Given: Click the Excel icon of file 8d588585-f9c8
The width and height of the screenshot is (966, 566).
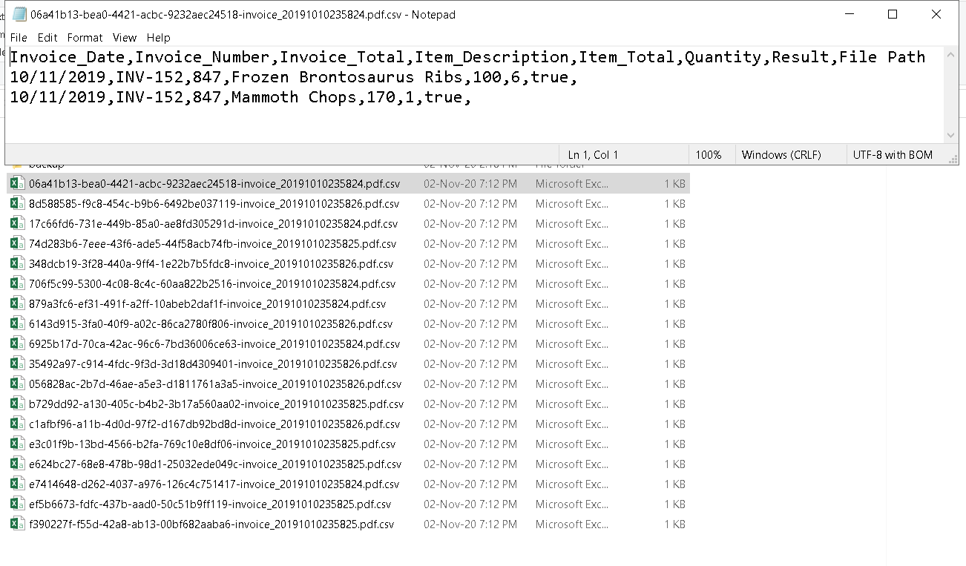Looking at the screenshot, I should pos(17,203).
